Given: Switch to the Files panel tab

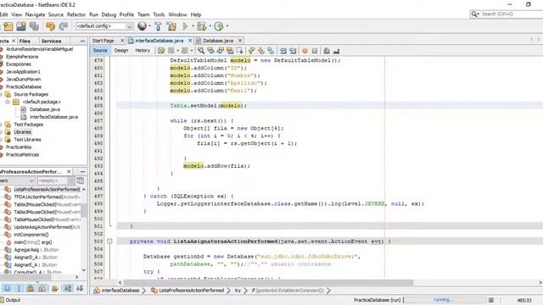Looking at the screenshot, I should click(x=25, y=41).
